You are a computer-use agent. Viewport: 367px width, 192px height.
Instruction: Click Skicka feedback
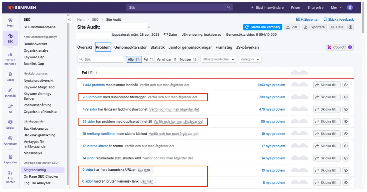point(339,19)
